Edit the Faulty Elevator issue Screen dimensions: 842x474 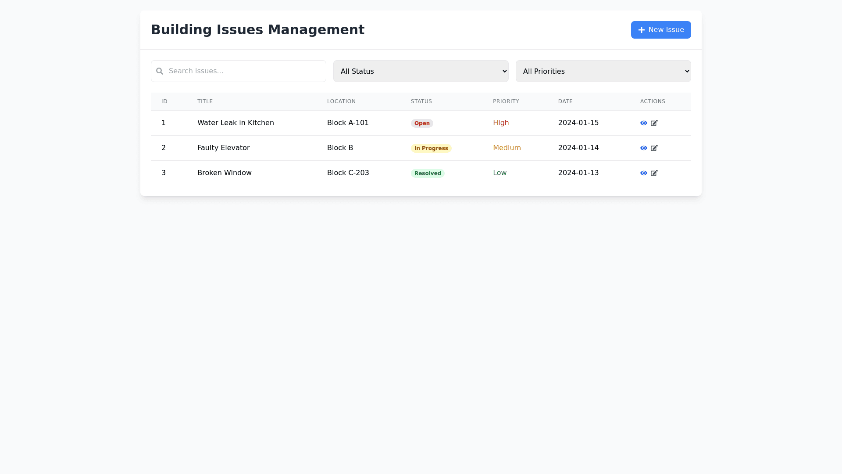click(654, 148)
